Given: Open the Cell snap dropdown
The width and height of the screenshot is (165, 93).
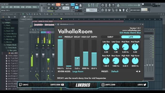Looking at the screenshot, I should coord(78,11).
